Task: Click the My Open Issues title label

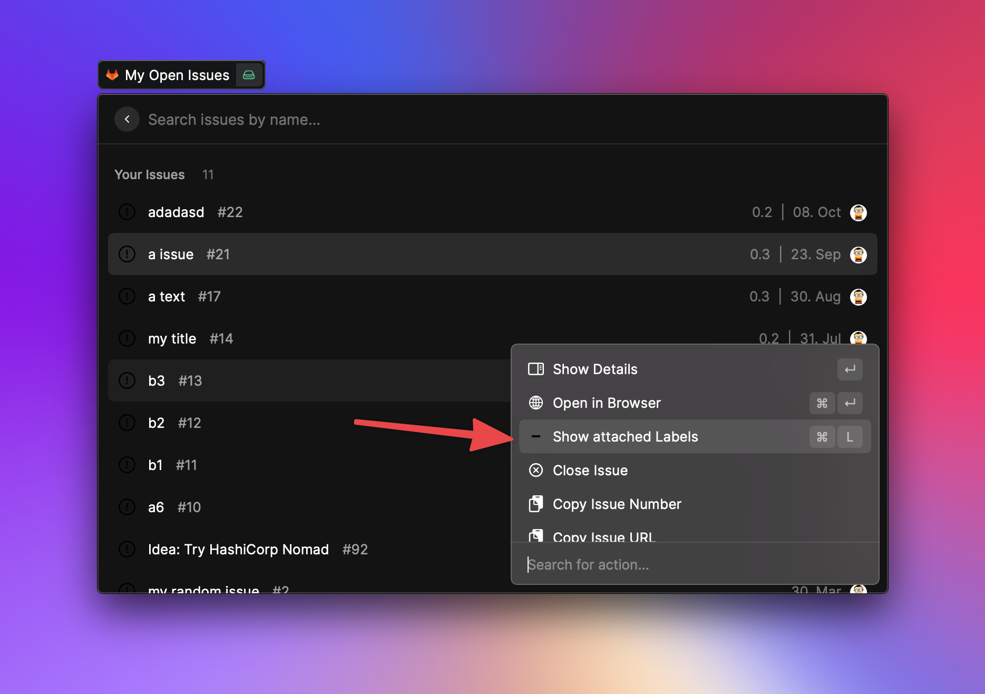Action: 177,75
